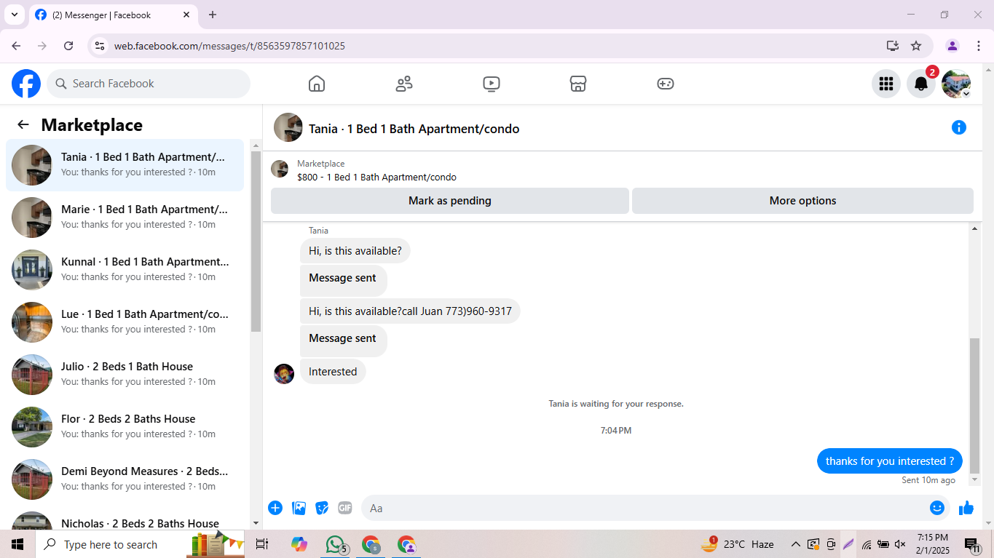Click chat scrollbar up arrow

tap(975, 229)
